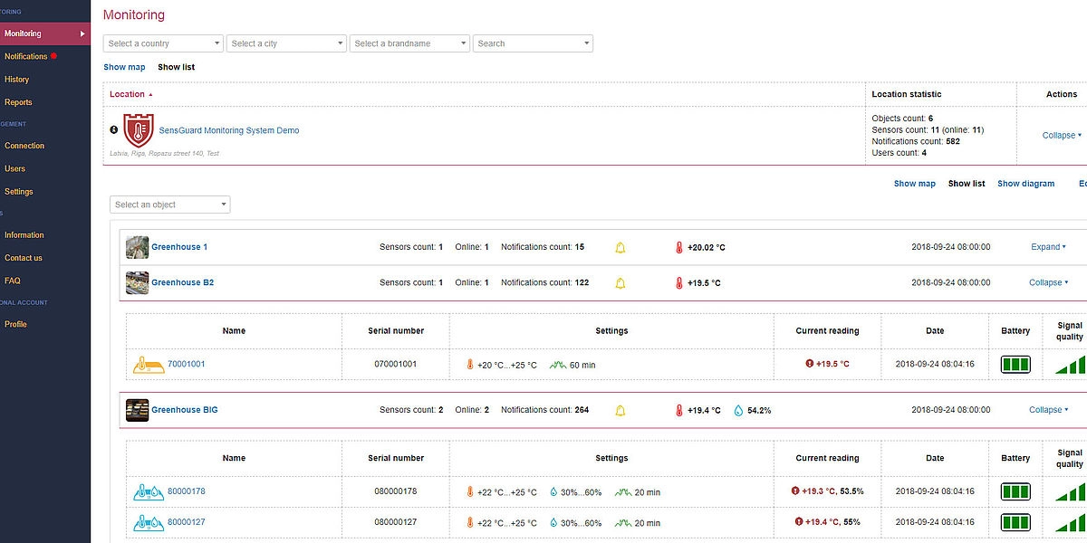Click humidity settings icon in 80000127 row
This screenshot has width=1087, height=543.
pos(554,522)
